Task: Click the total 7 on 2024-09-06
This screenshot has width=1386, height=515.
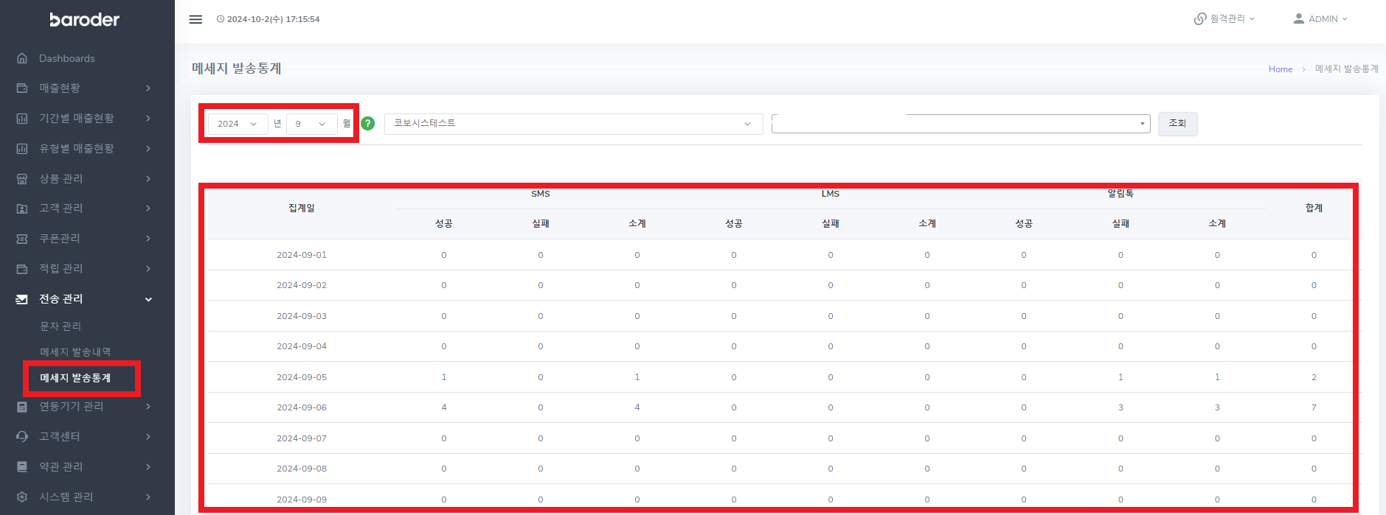Action: click(x=1314, y=407)
